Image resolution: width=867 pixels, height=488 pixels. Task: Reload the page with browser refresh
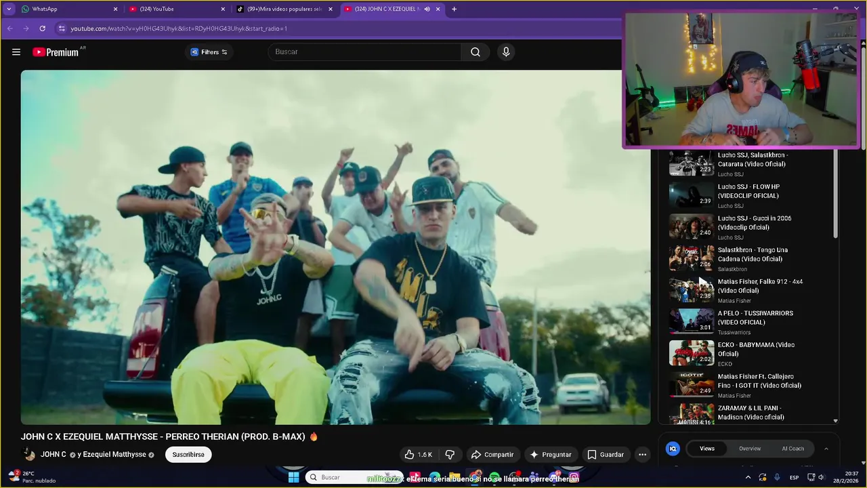42,28
